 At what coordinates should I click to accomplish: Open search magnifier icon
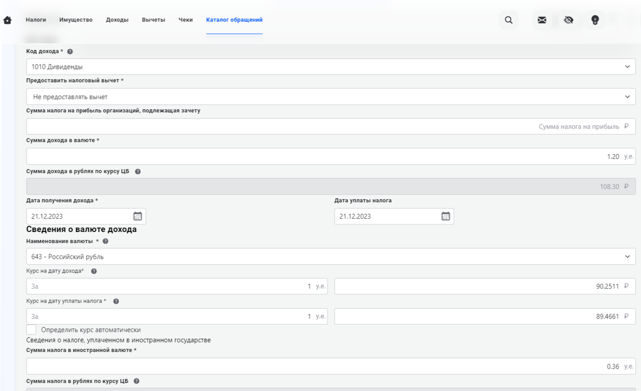pyautogui.click(x=509, y=20)
